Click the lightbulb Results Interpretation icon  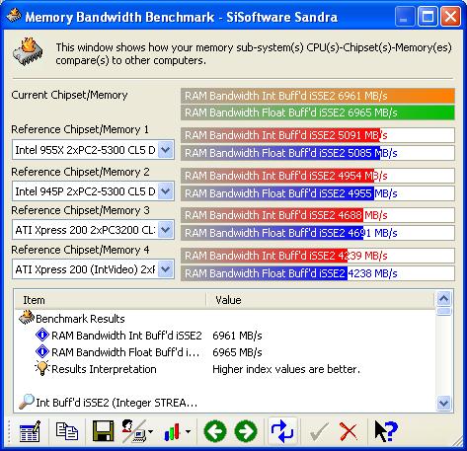click(42, 368)
